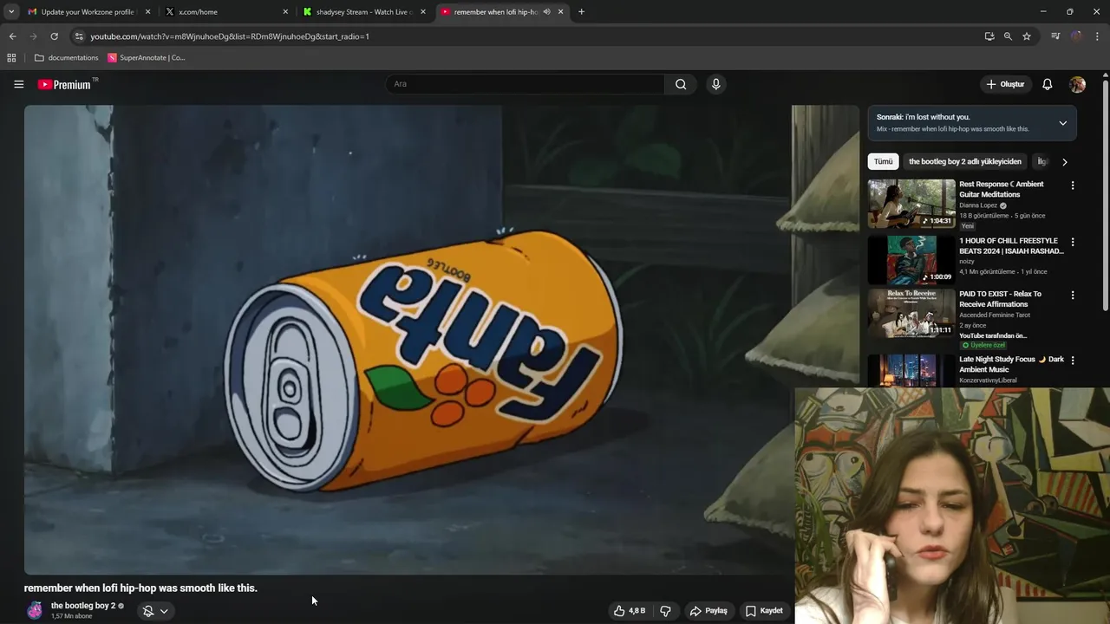The image size is (1110, 624).
Task: Open Late Night Study Focus thumbnail
Action: tap(911, 370)
